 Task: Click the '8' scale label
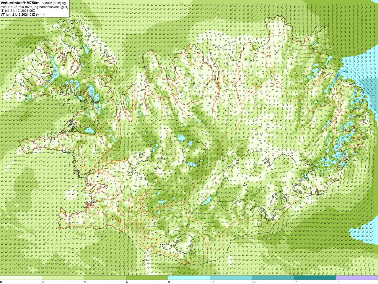click(x=169, y=282)
